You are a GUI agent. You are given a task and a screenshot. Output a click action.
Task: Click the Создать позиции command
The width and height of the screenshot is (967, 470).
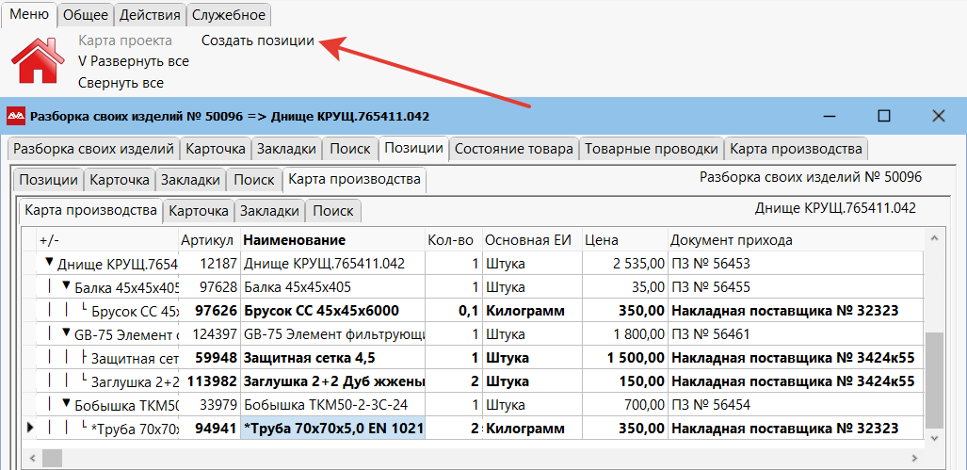258,41
